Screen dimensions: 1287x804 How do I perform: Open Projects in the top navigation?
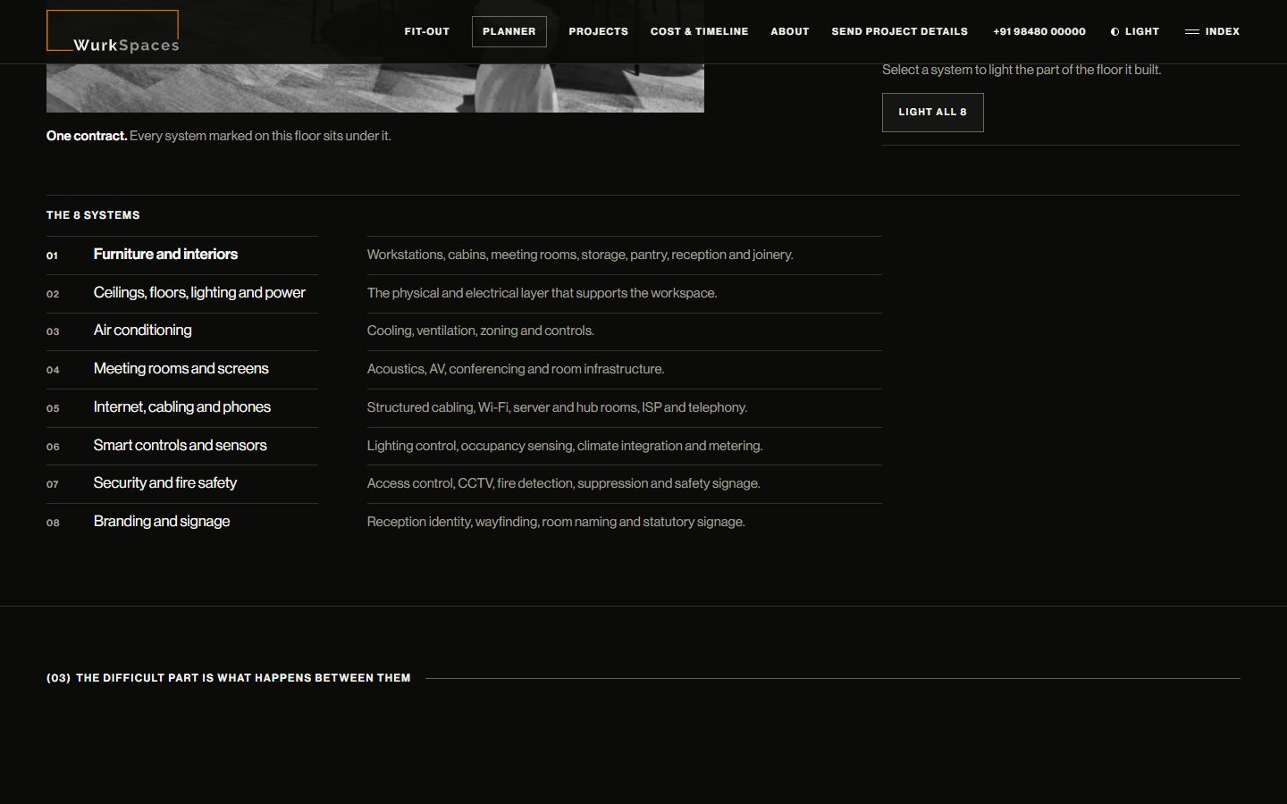click(x=599, y=31)
